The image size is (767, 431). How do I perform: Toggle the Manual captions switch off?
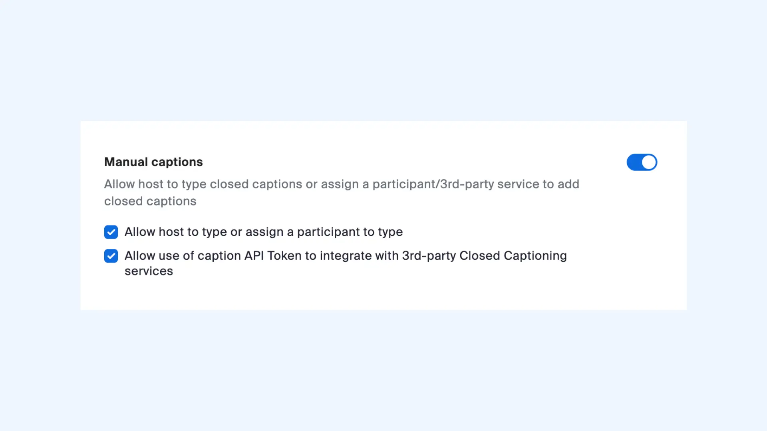[x=642, y=162]
